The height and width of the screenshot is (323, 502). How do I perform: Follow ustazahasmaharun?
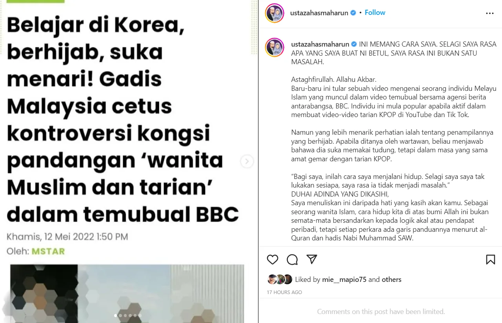pyautogui.click(x=375, y=13)
